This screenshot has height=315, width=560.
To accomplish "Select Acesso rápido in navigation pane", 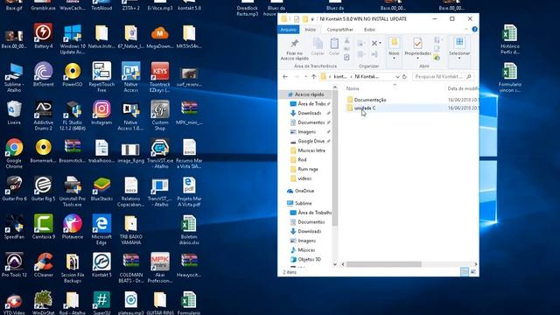I will [305, 94].
